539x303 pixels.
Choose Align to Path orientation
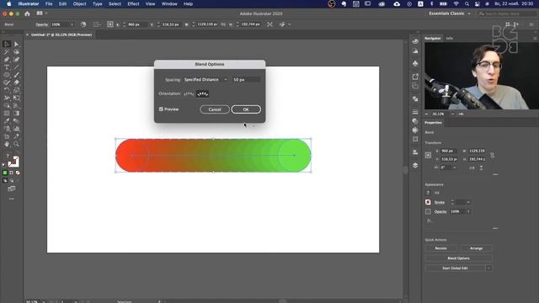(x=202, y=93)
